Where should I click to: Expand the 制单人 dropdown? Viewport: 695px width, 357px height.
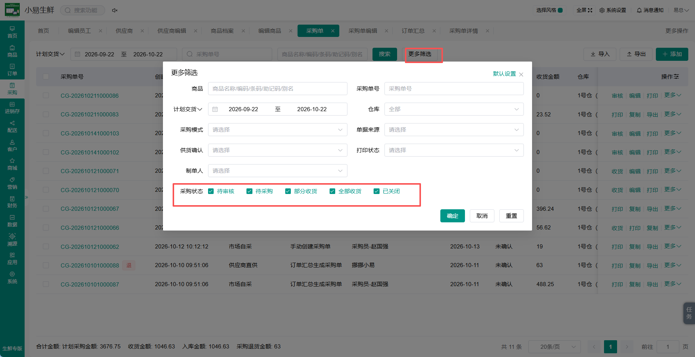pyautogui.click(x=277, y=171)
